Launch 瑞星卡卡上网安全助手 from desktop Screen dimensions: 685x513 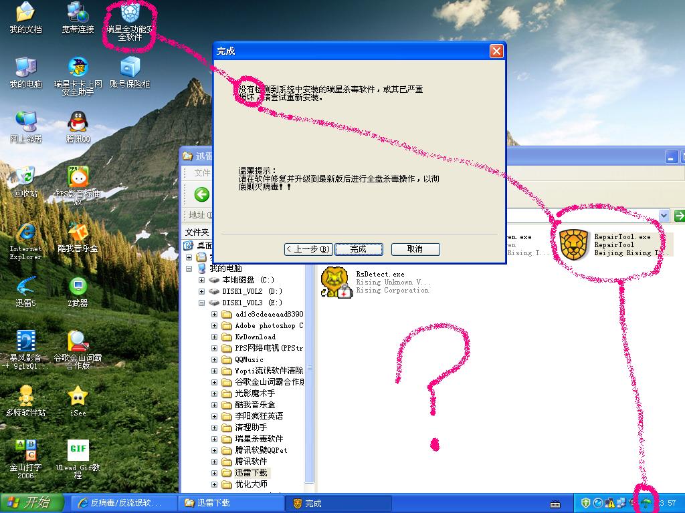(x=78, y=76)
